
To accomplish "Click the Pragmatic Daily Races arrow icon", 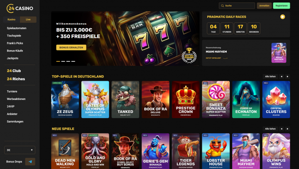I will (283, 17).
